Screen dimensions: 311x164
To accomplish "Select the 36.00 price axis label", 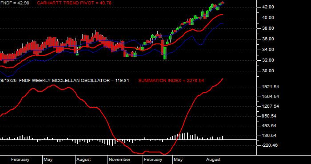I will pos(268,39).
